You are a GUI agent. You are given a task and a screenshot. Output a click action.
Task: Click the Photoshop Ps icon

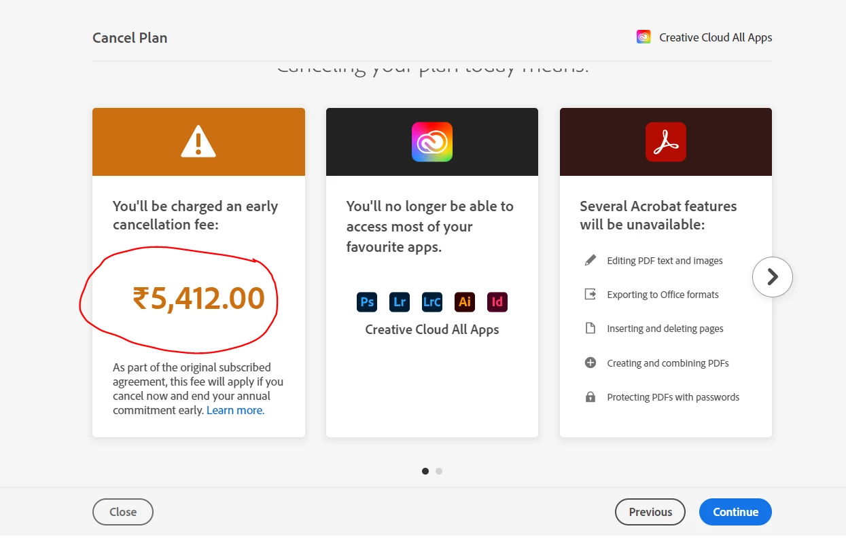[x=367, y=302]
